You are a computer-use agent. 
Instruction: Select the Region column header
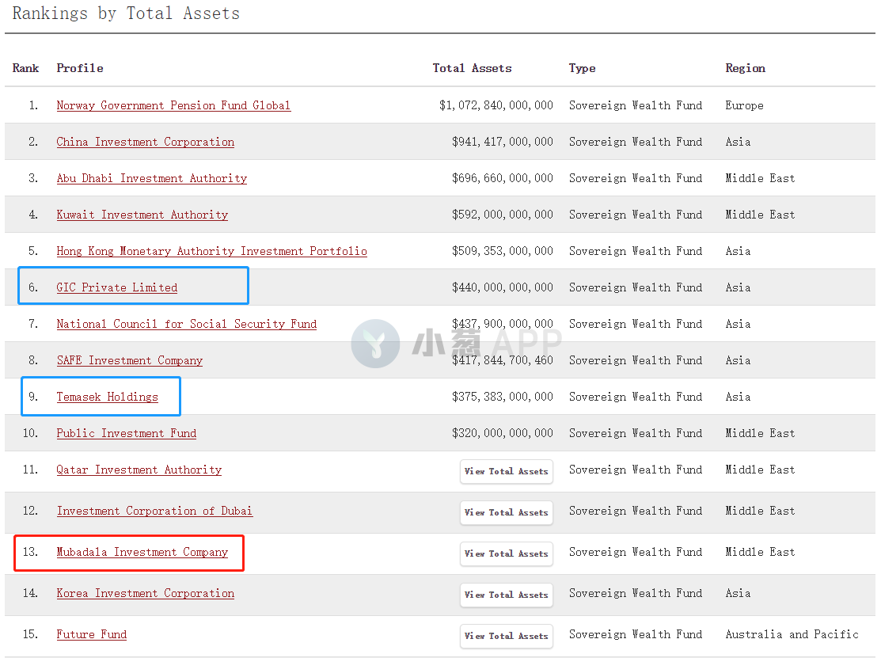[x=745, y=69]
